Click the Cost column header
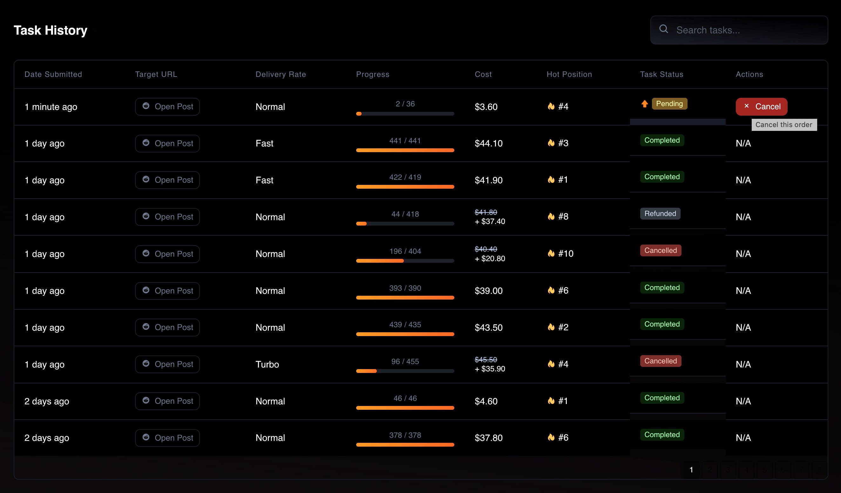The height and width of the screenshot is (493, 841). click(x=483, y=74)
